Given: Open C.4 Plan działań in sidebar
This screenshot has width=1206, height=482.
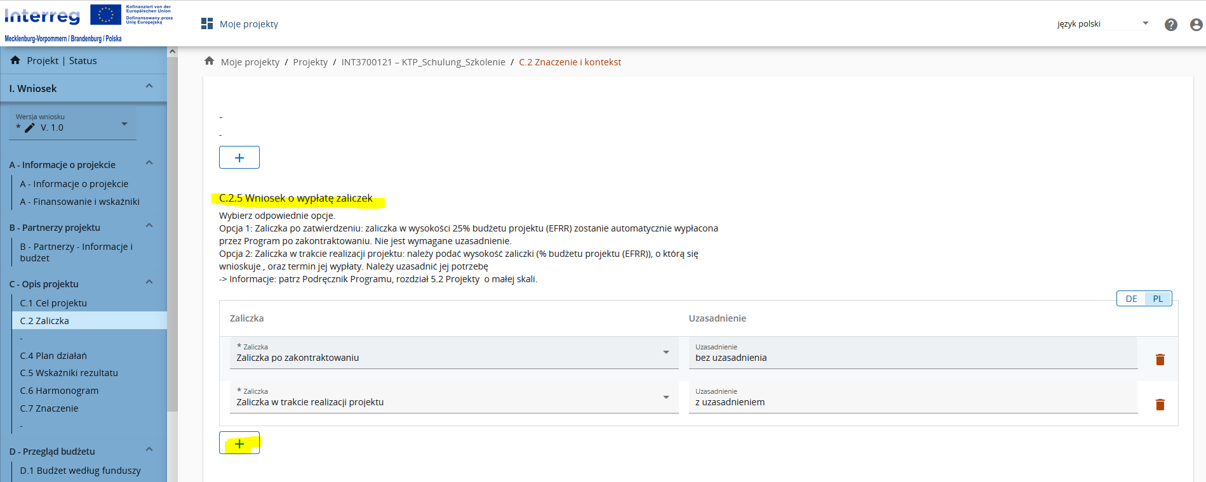Looking at the screenshot, I should pos(53,356).
